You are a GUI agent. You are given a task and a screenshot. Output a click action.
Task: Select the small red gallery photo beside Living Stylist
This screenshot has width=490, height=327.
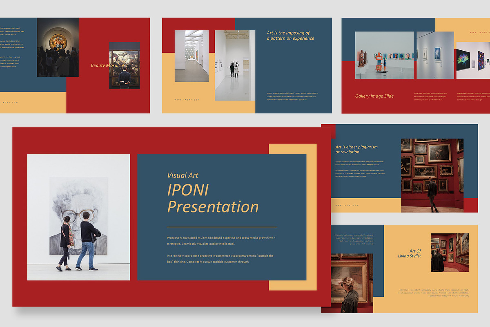[x=450, y=253]
